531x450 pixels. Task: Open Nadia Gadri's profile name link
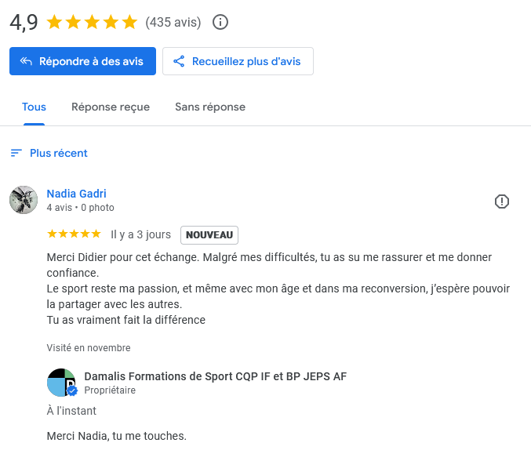pos(76,194)
